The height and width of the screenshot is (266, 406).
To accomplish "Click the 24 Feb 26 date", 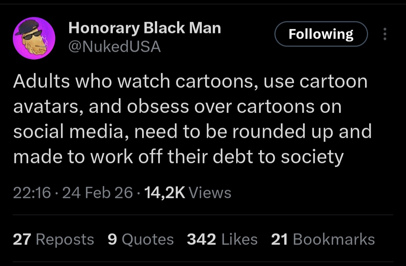I will click(x=98, y=193).
